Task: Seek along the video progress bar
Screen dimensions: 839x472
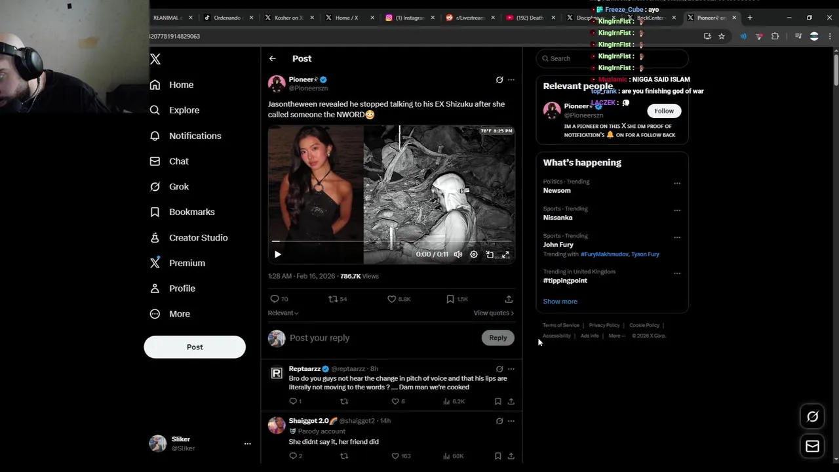Action: [391, 241]
